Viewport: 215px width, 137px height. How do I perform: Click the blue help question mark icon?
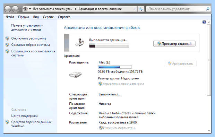pyautogui.click(x=204, y=22)
